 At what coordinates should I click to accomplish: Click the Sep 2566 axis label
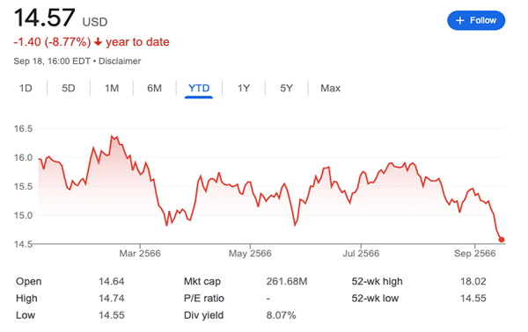(475, 253)
